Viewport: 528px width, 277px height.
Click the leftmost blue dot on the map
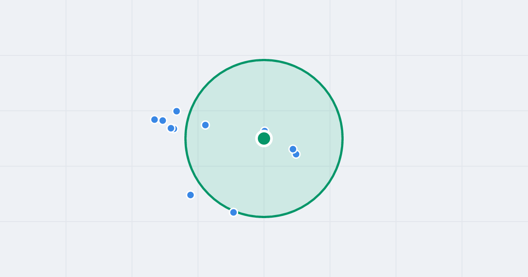point(154,120)
